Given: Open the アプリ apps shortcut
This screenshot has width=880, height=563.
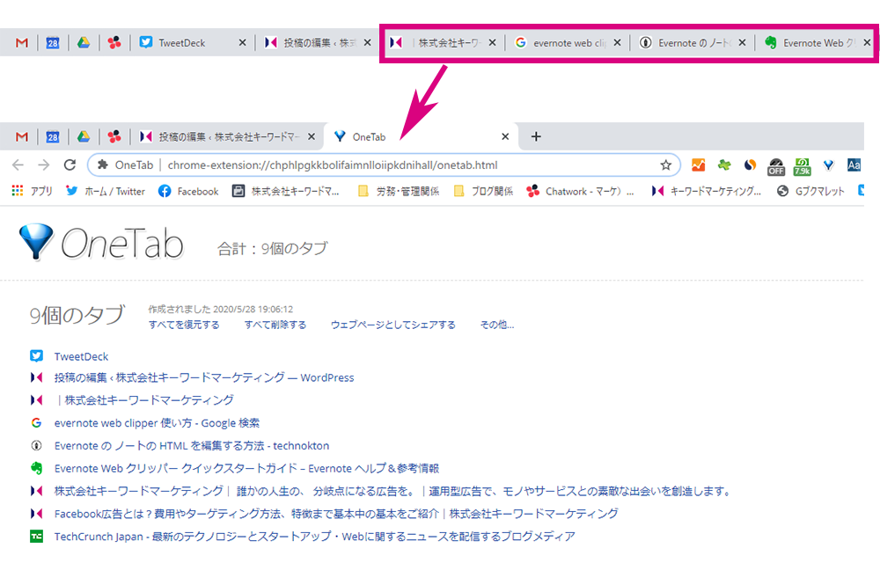Looking at the screenshot, I should pyautogui.click(x=32, y=191).
